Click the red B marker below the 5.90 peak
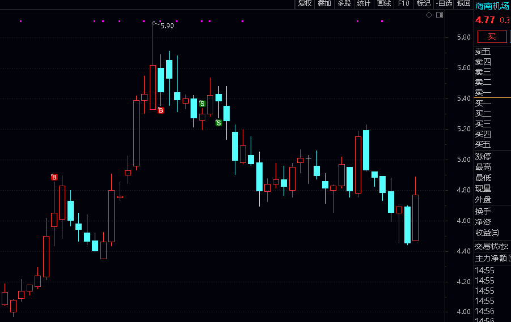The image size is (511, 322). click(x=161, y=110)
